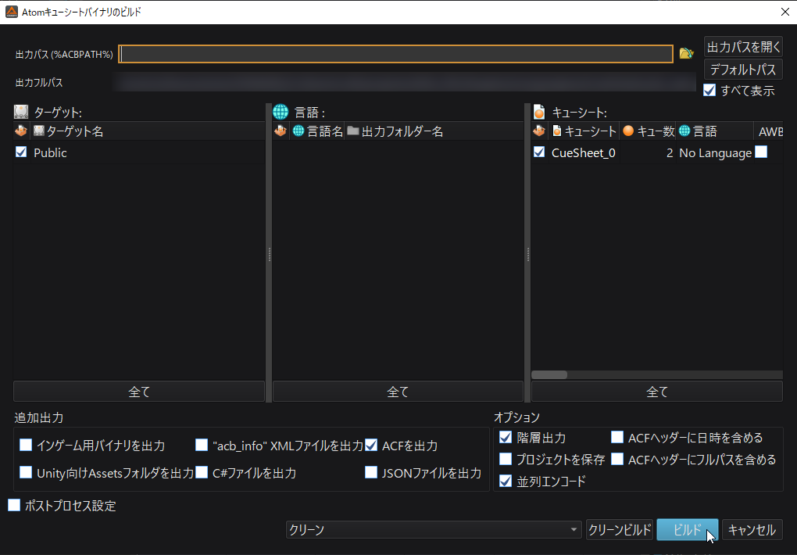
Task: Click the ビルド button
Action: point(687,530)
